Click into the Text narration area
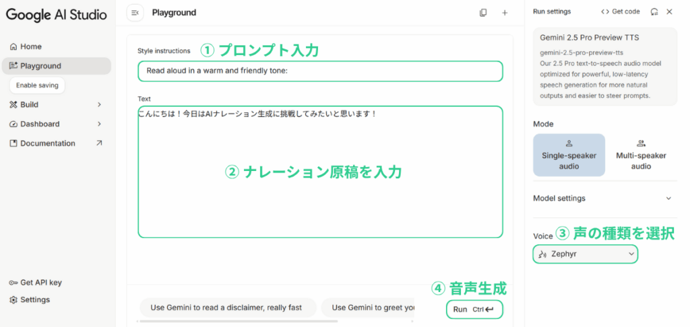This screenshot has height=327, width=690. click(320, 172)
